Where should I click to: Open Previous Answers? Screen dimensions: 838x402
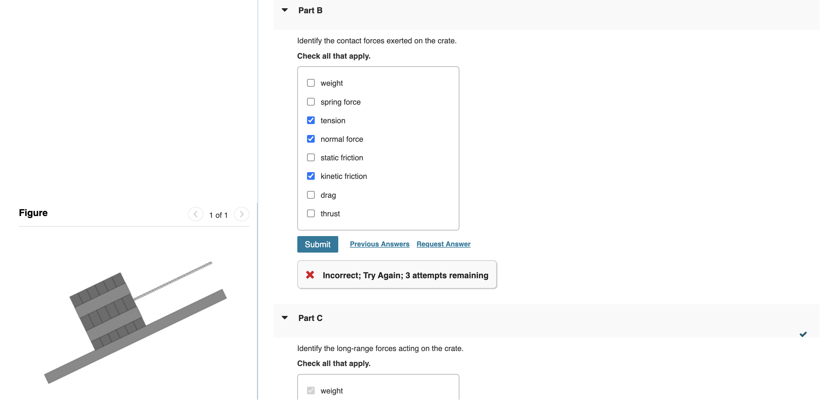tap(380, 244)
